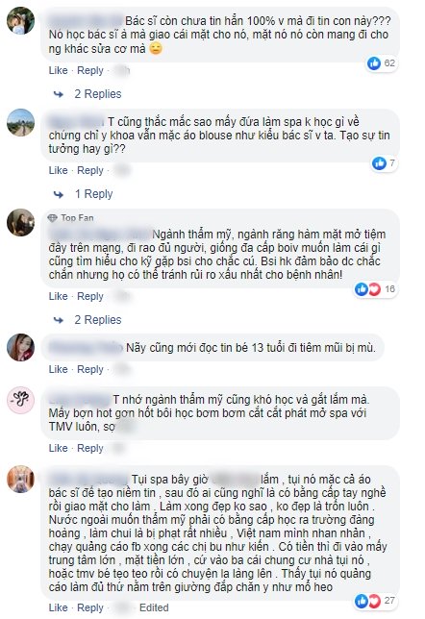Click the Edited label on last comment

pyautogui.click(x=154, y=607)
